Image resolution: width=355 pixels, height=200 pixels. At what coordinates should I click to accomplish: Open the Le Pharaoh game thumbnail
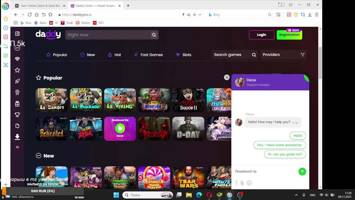(x=86, y=100)
